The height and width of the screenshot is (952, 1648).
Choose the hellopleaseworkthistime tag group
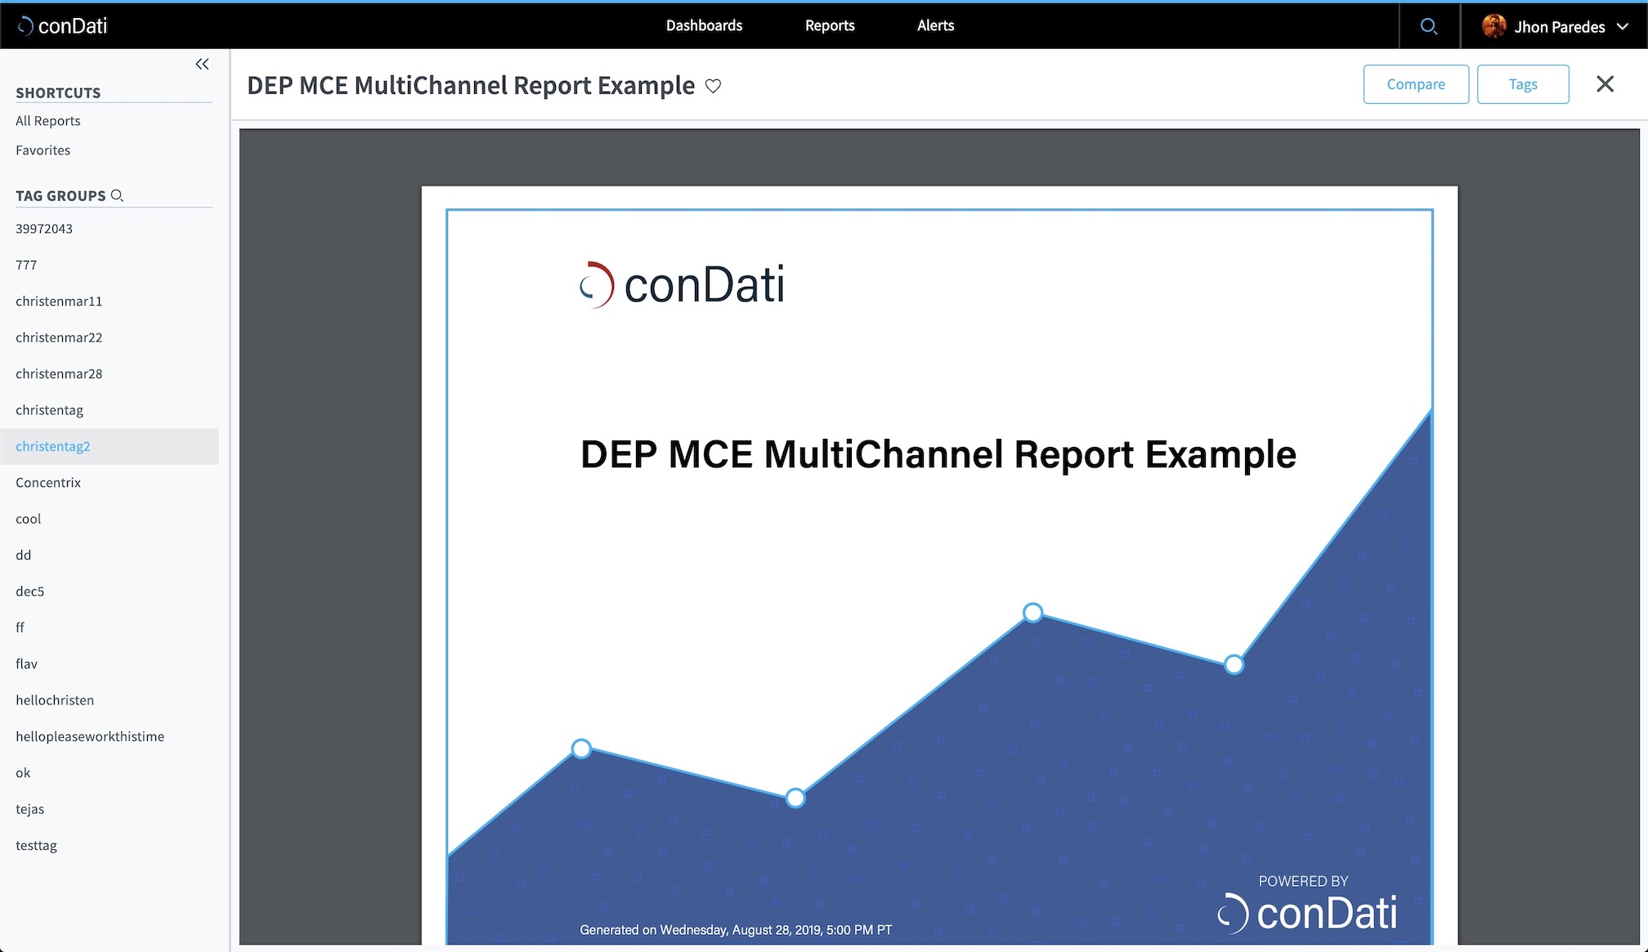pos(90,736)
